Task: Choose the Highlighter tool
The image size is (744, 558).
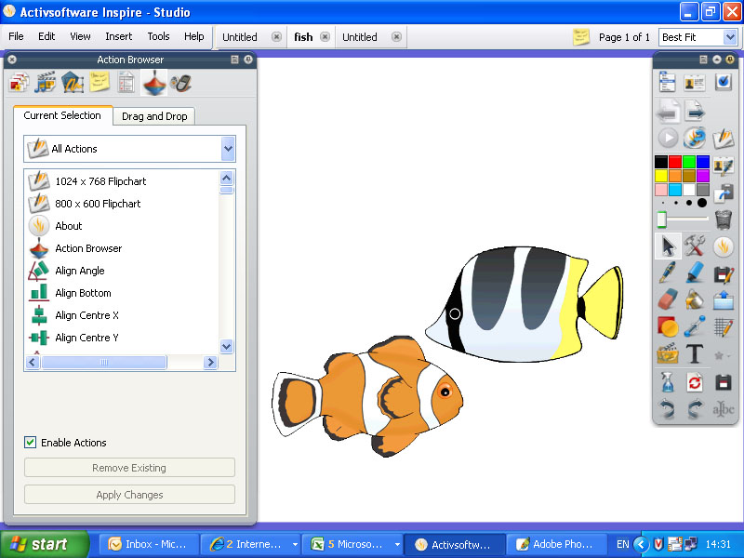Action: (x=696, y=273)
